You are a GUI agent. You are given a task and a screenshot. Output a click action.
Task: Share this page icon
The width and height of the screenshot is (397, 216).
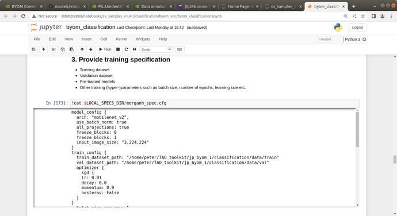coord(354,16)
